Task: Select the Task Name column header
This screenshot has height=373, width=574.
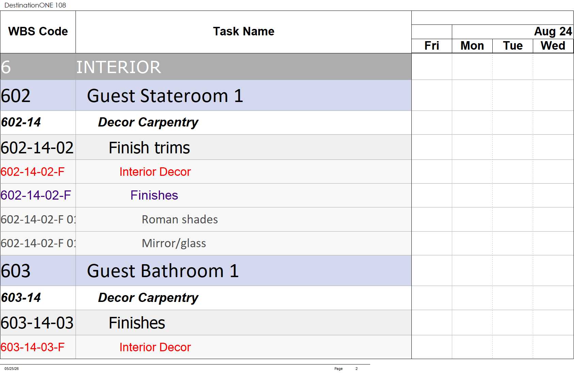Action: (243, 32)
